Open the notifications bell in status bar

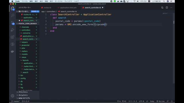tap(172, 101)
